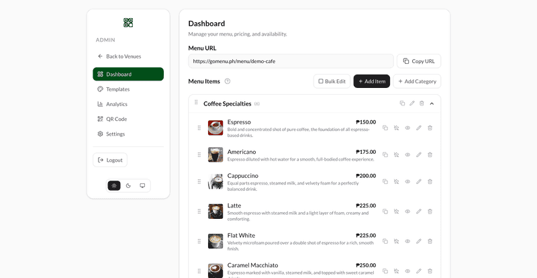This screenshot has width=537, height=278.
Task: Click the crossed-out pin icon for Americano
Action: [x=396, y=154]
